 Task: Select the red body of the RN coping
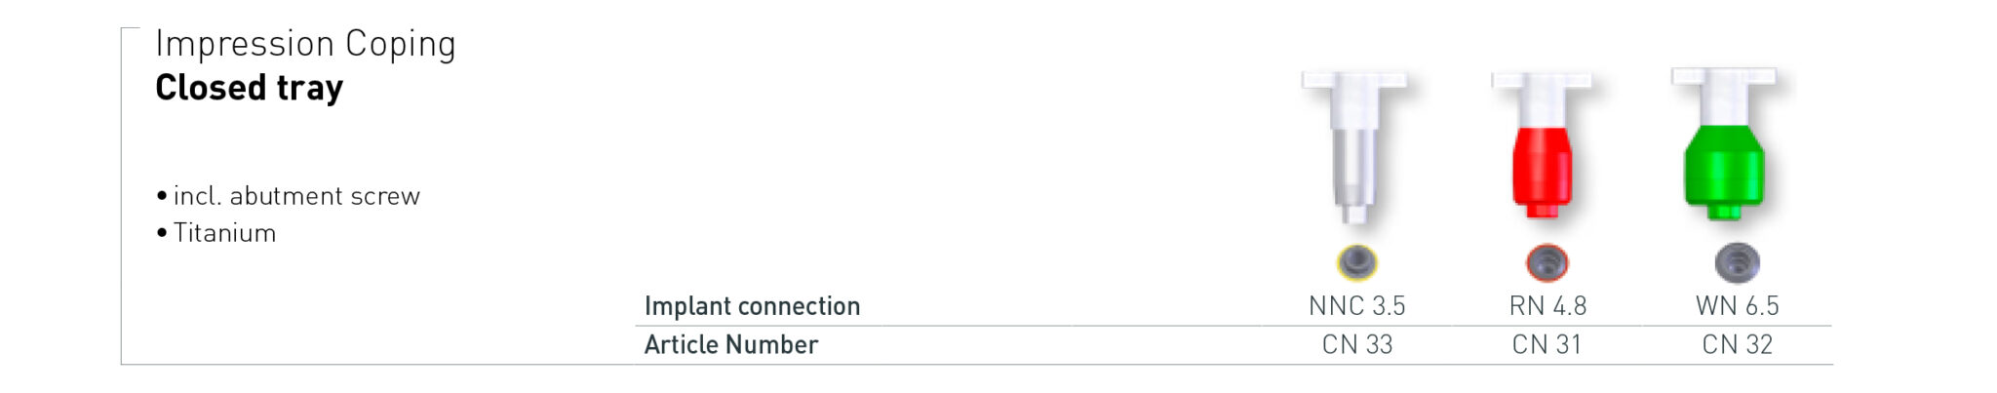click(1543, 168)
